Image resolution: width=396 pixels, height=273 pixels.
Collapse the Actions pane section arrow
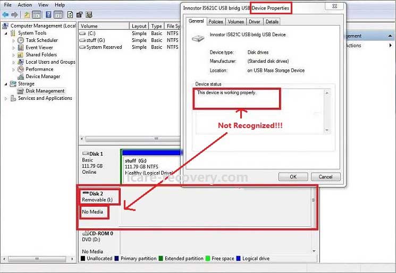click(x=390, y=36)
